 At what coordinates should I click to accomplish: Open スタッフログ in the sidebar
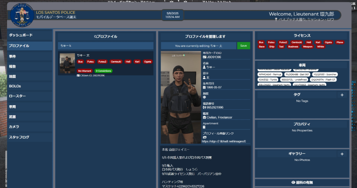[x=30, y=137]
